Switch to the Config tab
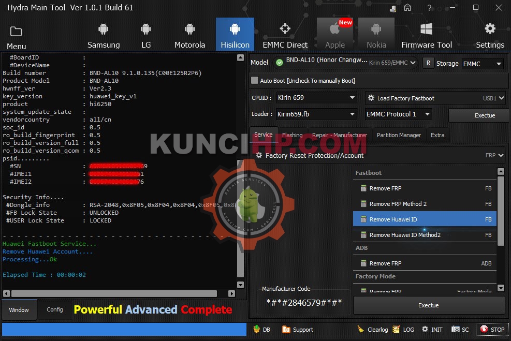Screen dimensions: 511x341 click(x=55, y=309)
